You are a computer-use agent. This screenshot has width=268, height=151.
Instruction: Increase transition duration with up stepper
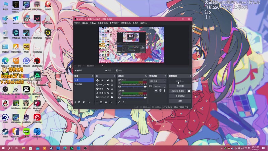[165, 85]
